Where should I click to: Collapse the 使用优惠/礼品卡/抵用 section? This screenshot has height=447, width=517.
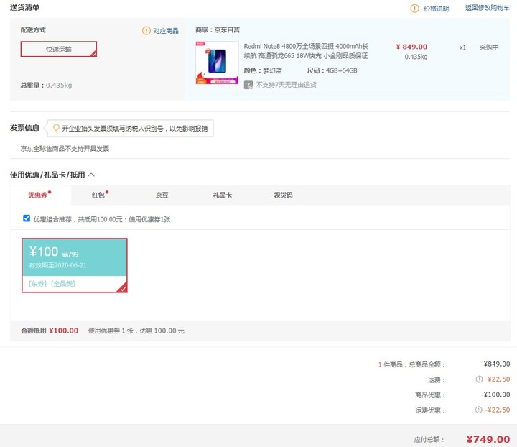click(x=91, y=175)
